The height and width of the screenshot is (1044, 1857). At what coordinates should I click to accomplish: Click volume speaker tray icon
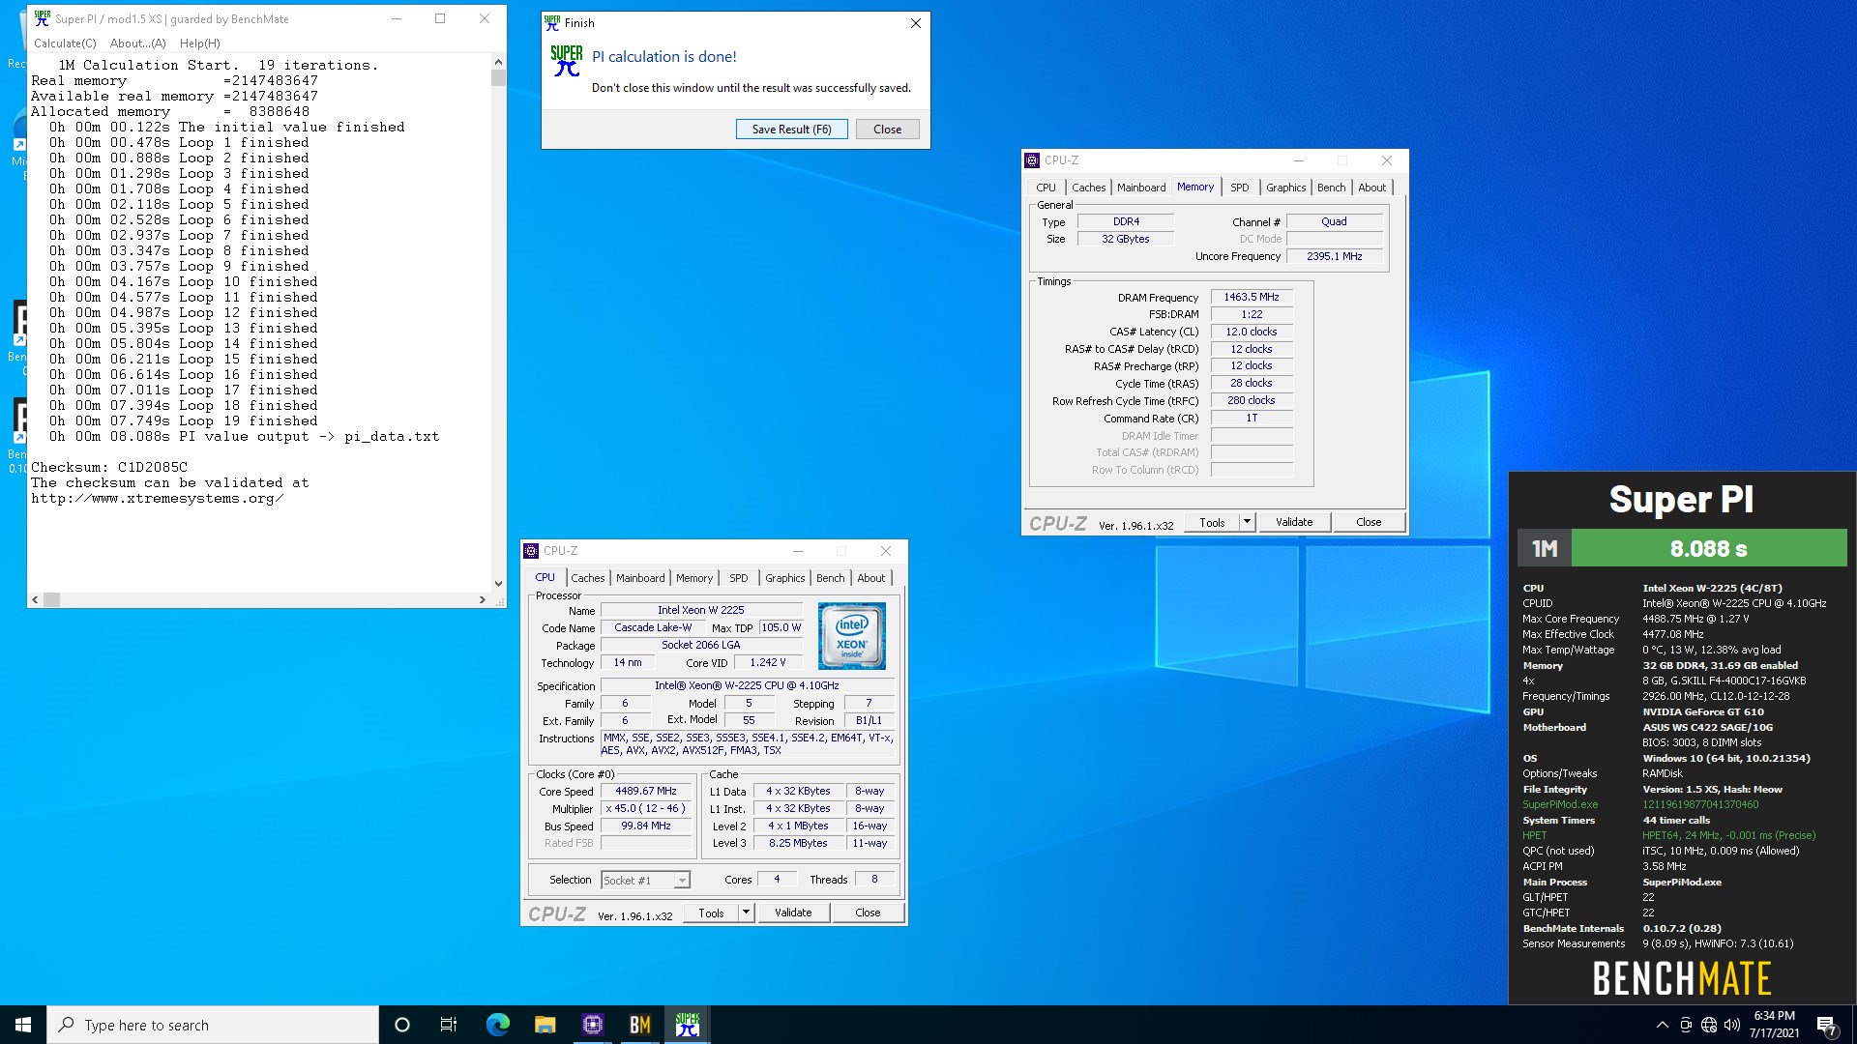(x=1732, y=1025)
